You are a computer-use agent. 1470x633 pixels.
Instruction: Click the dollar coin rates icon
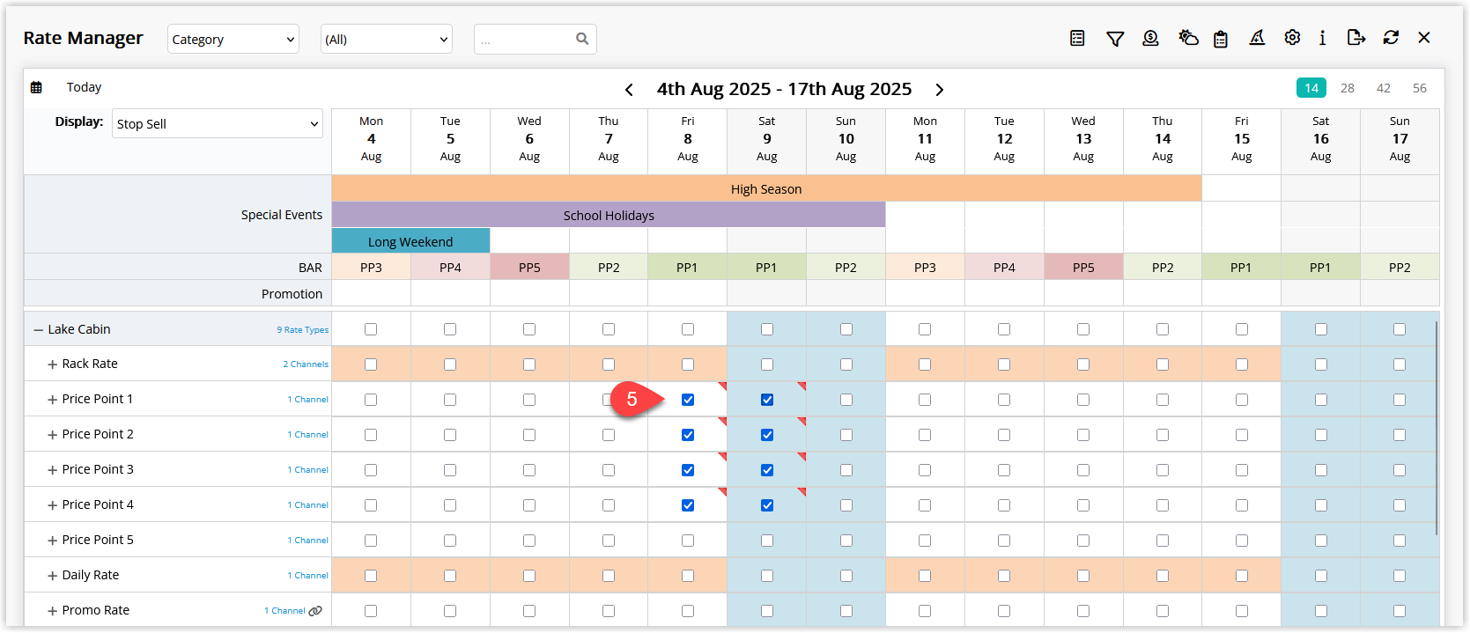tap(1150, 38)
